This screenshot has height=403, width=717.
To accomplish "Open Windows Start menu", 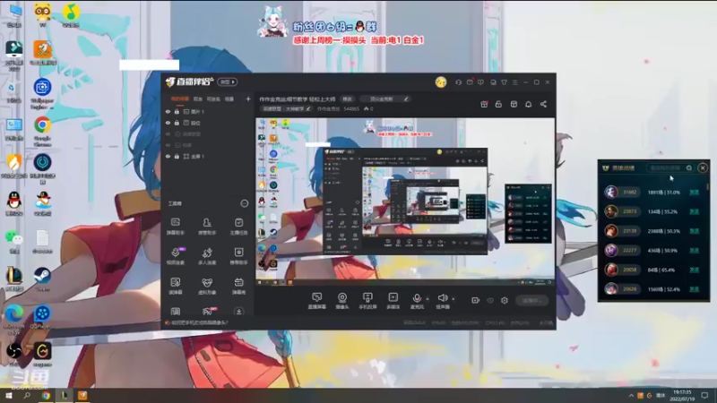I will click(x=8, y=395).
